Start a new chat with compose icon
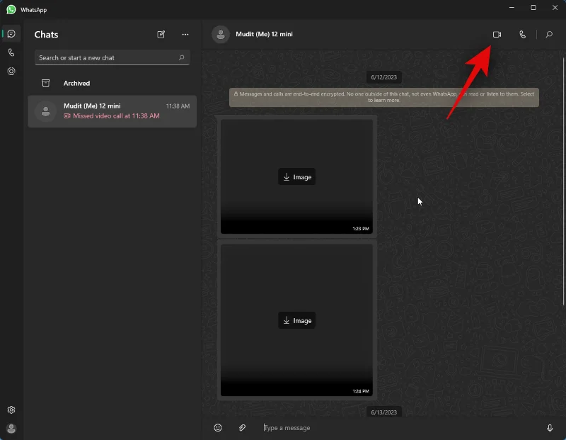This screenshot has height=440, width=566. (161, 34)
